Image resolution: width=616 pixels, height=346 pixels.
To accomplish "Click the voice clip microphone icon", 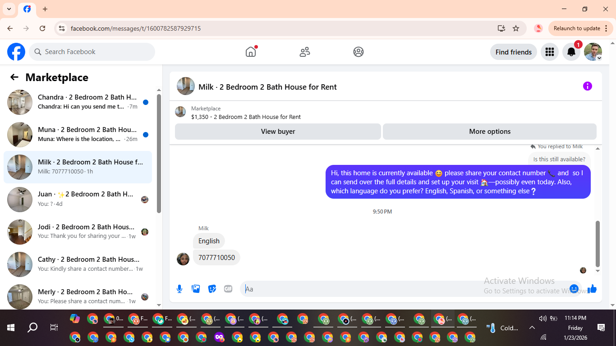I will click(x=179, y=289).
